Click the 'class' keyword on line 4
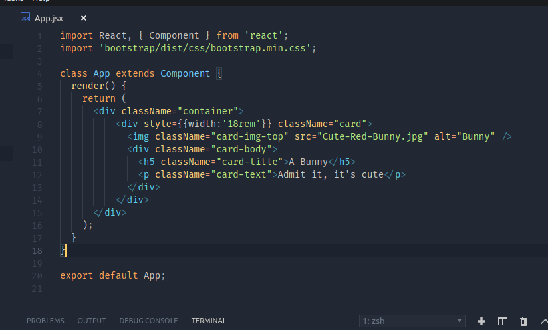The height and width of the screenshot is (330, 548). [74, 73]
